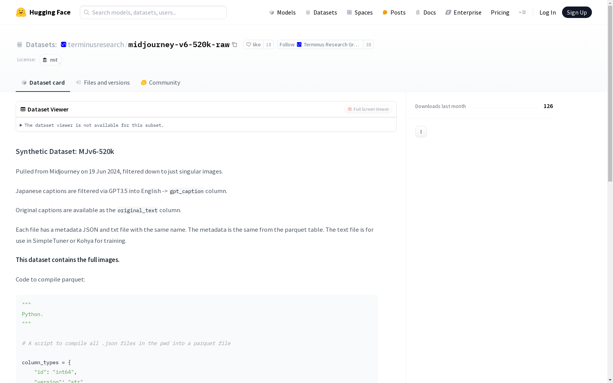Focus the search models, datasets, users field

[153, 12]
